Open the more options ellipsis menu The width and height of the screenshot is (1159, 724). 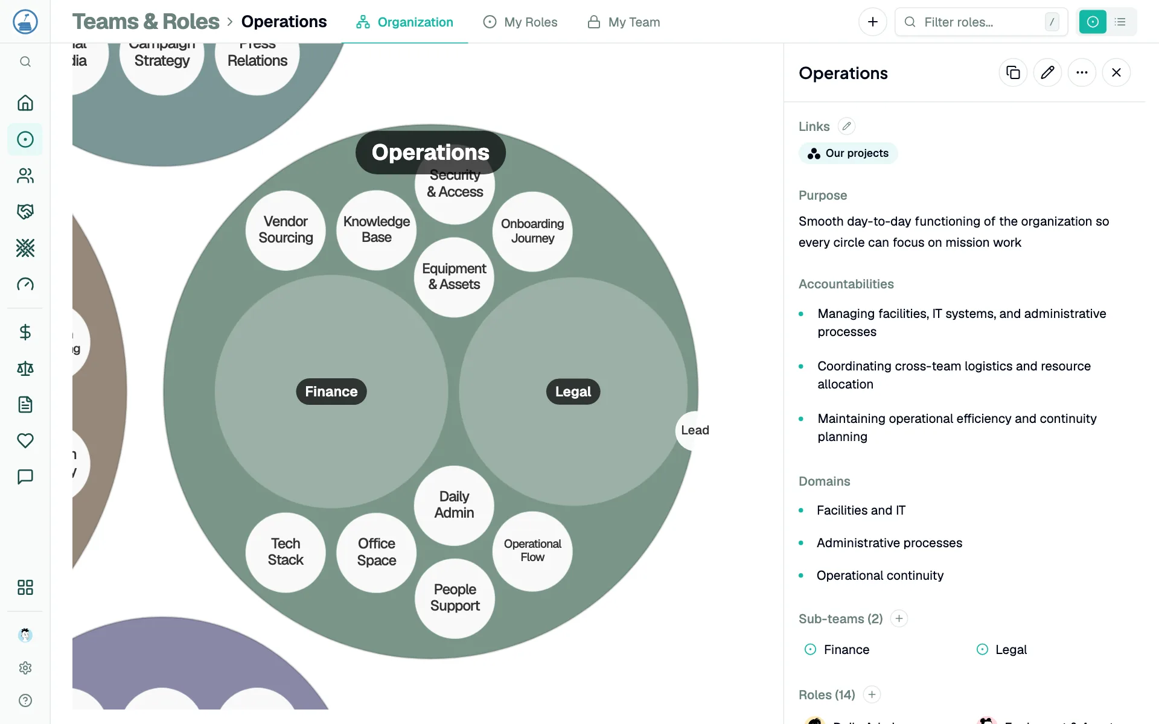(1082, 73)
